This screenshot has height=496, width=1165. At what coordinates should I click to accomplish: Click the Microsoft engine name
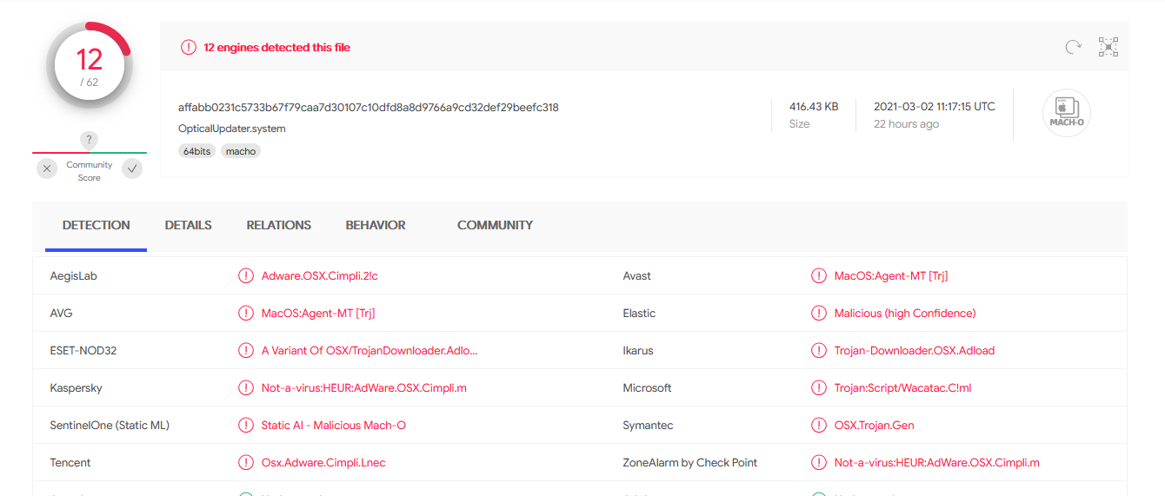pyautogui.click(x=648, y=388)
